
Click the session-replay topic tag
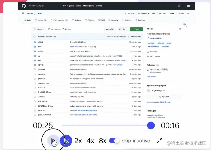(x=153, y=47)
